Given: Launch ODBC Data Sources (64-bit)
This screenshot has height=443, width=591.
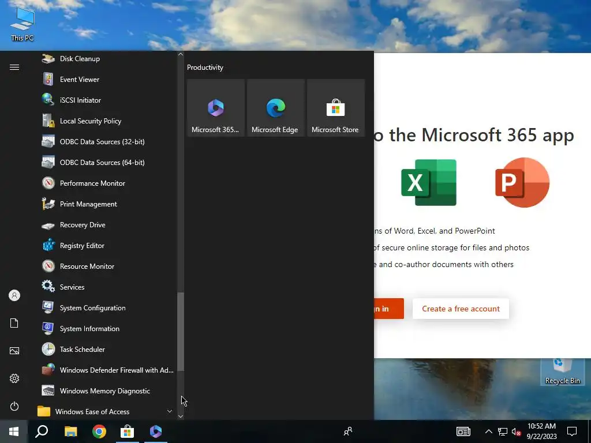Looking at the screenshot, I should [x=106, y=162].
